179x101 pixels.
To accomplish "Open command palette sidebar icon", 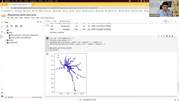I will click(x=2, y=93).
